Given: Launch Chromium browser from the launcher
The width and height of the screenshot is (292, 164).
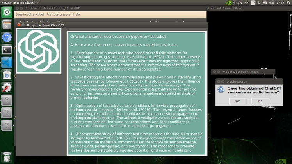Looking at the screenshot, I should [7, 37].
